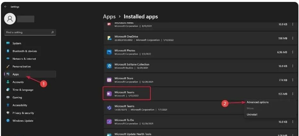299x136 pixels.
Task: Click Microsoft OneDrive app name
Action: (126, 37)
